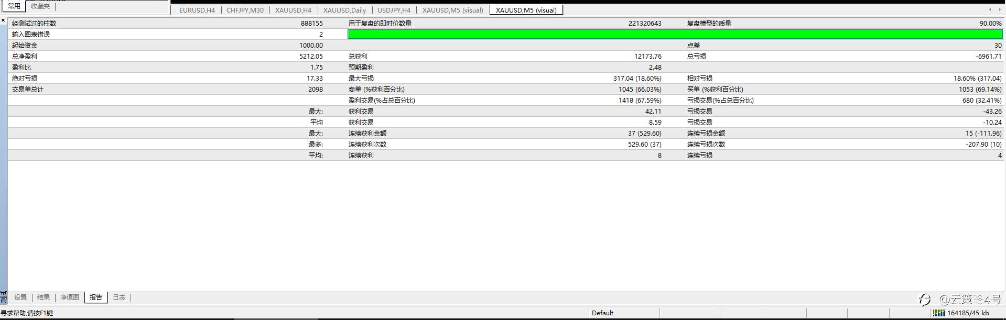Image resolution: width=1006 pixels, height=320 pixels.
Task: Switch to the 结果 tab
Action: (x=44, y=297)
